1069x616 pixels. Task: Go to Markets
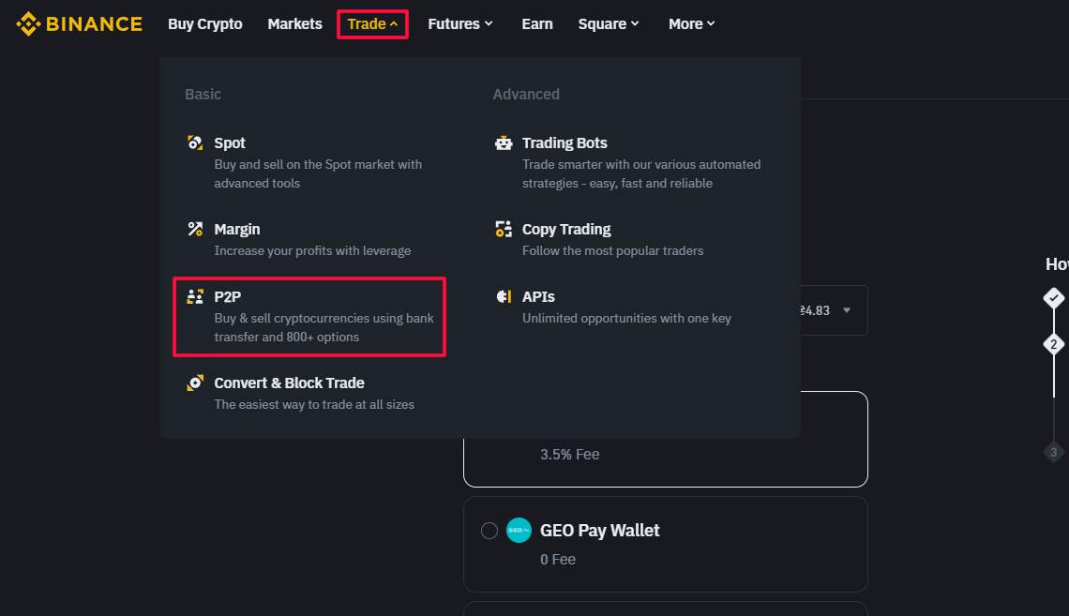click(294, 23)
